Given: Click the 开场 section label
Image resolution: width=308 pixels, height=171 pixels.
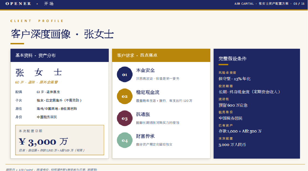Looking at the screenshot, I should click(x=49, y=4).
